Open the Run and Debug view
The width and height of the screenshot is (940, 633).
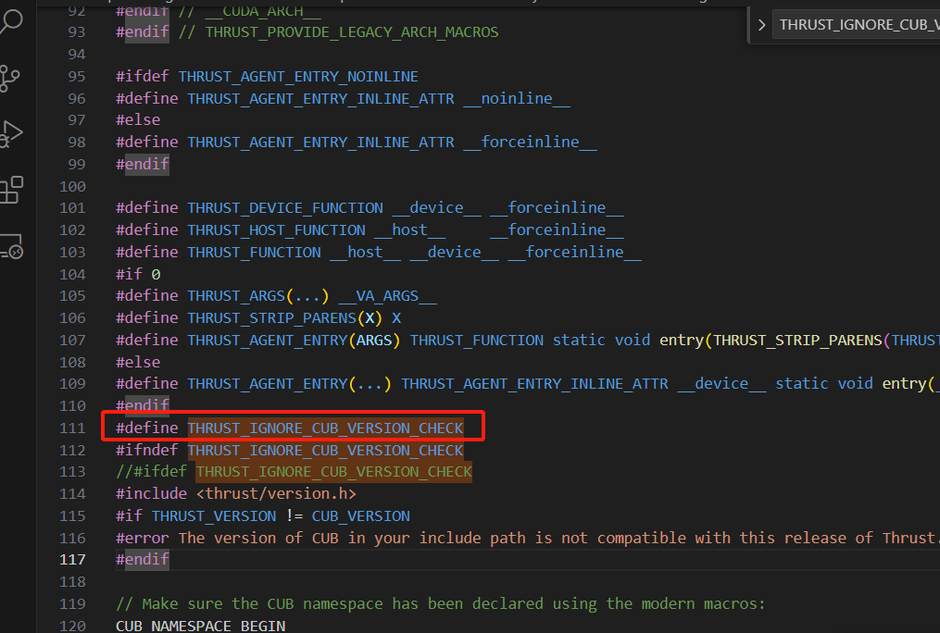point(12,134)
